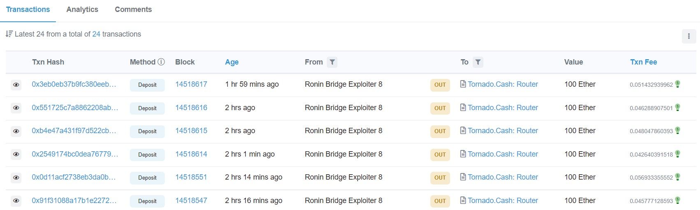Click gas fee icon for 0.056933355552 fee

click(678, 177)
